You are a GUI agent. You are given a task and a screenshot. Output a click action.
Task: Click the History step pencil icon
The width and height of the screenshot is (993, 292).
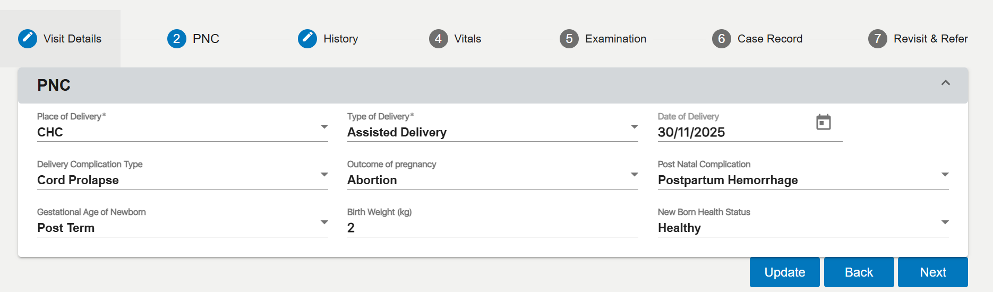(x=307, y=39)
